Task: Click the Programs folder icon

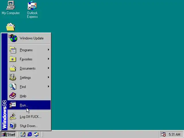Action: 13,50
